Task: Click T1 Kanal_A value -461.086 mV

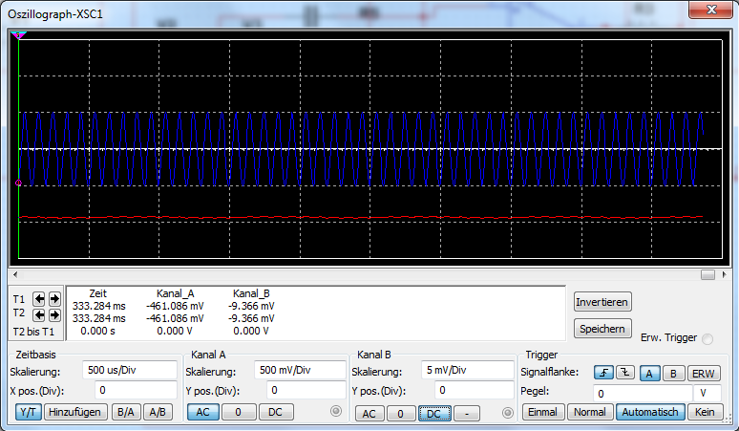Action: pos(175,306)
